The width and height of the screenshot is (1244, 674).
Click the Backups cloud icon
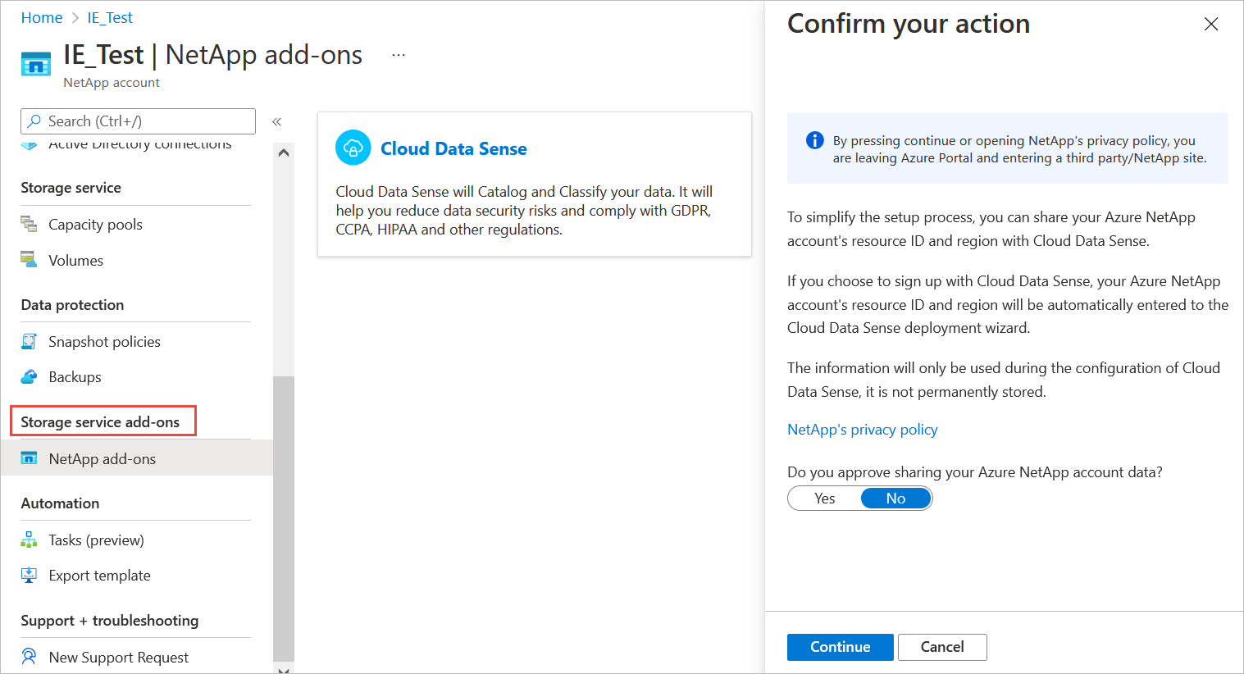pos(29,376)
